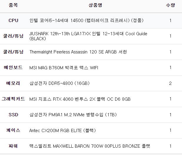Select the 메인보드 category label
This screenshot has width=182, height=155.
[x=13, y=68]
